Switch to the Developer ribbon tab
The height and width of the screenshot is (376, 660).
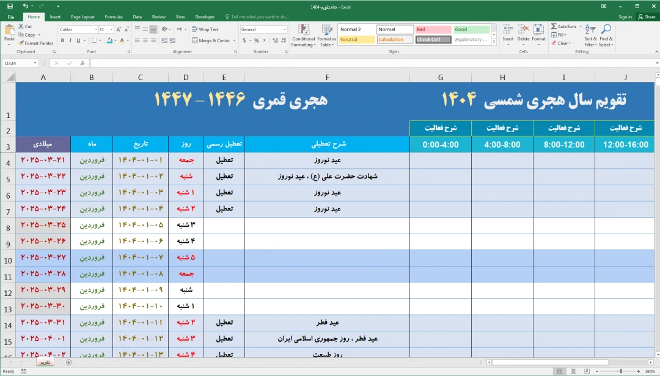pyautogui.click(x=205, y=17)
